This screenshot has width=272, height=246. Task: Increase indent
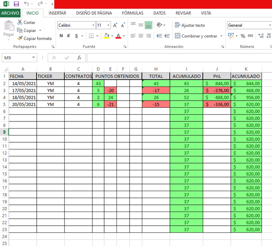point(167,36)
